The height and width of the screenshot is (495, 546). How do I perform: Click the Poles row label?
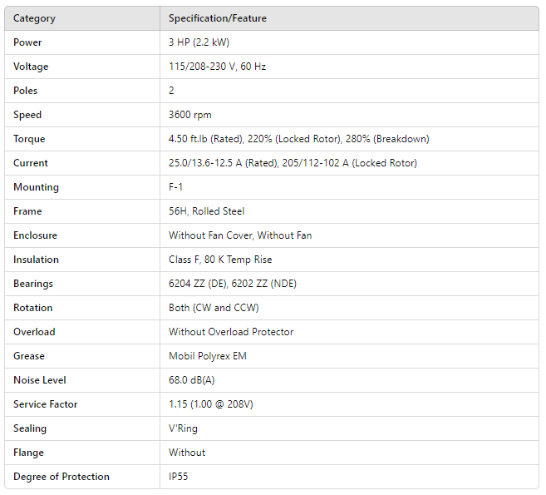point(26,91)
